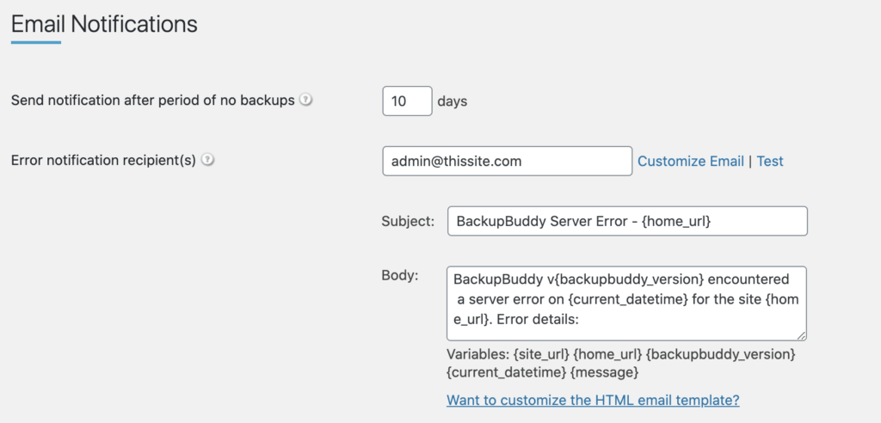Click into the Subject text field
The width and height of the screenshot is (881, 423).
[627, 221]
